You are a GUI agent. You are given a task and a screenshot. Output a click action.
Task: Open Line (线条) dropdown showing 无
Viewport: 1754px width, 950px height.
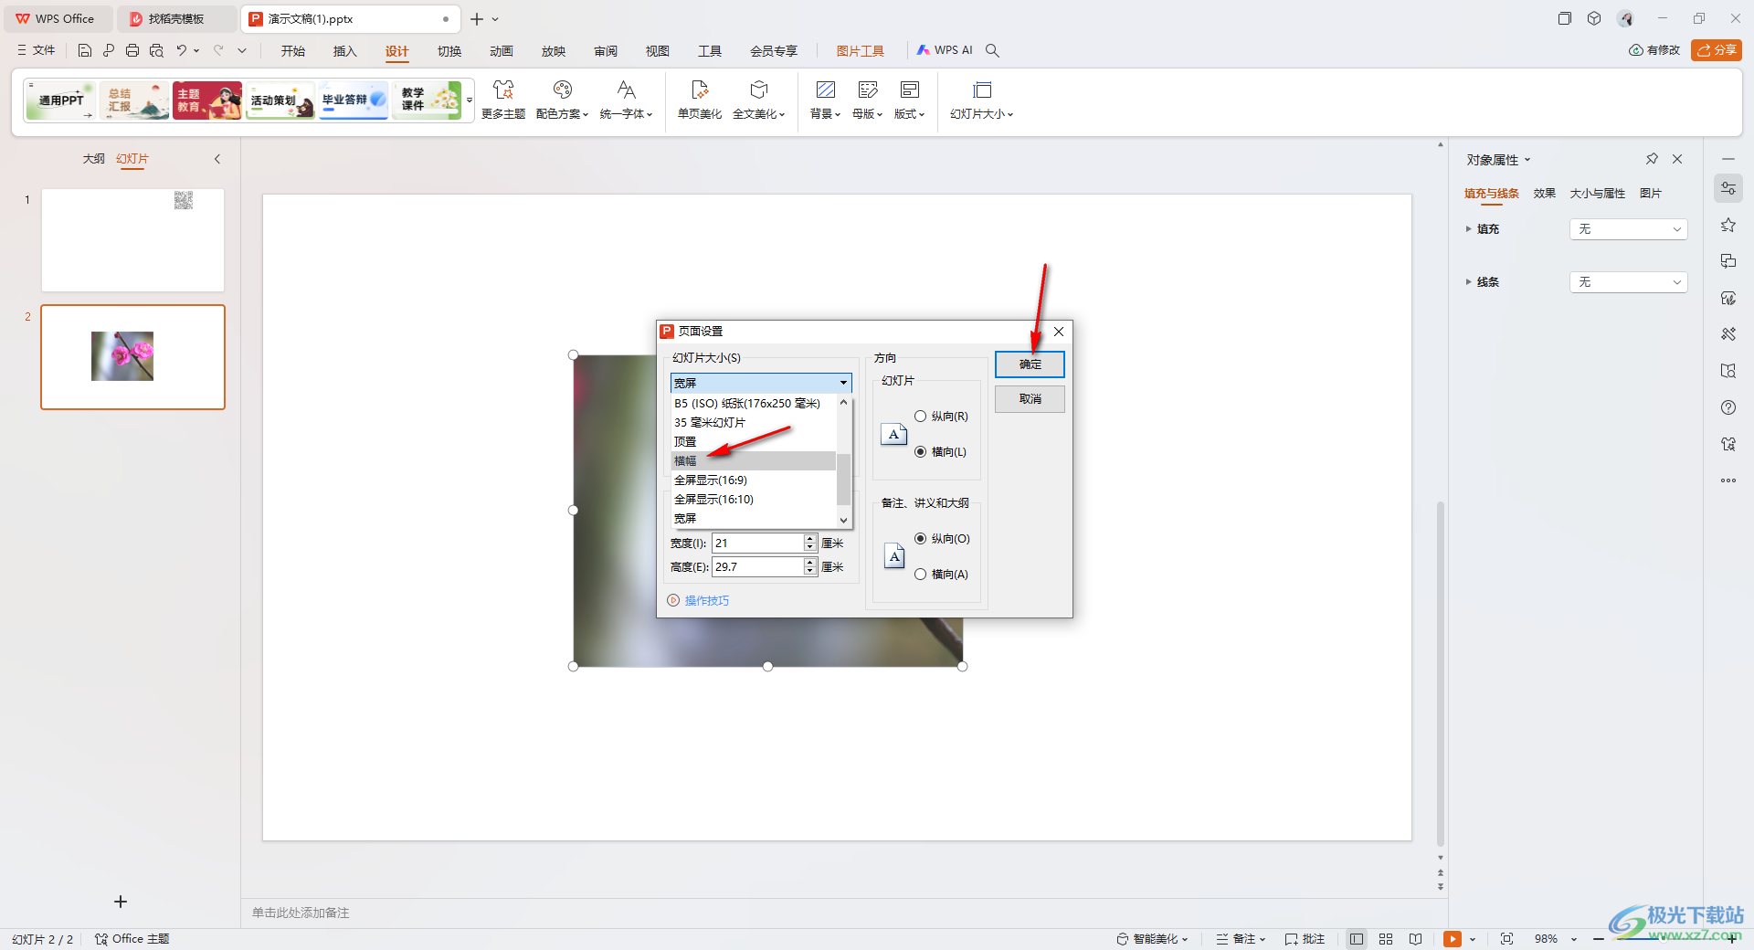(x=1628, y=282)
